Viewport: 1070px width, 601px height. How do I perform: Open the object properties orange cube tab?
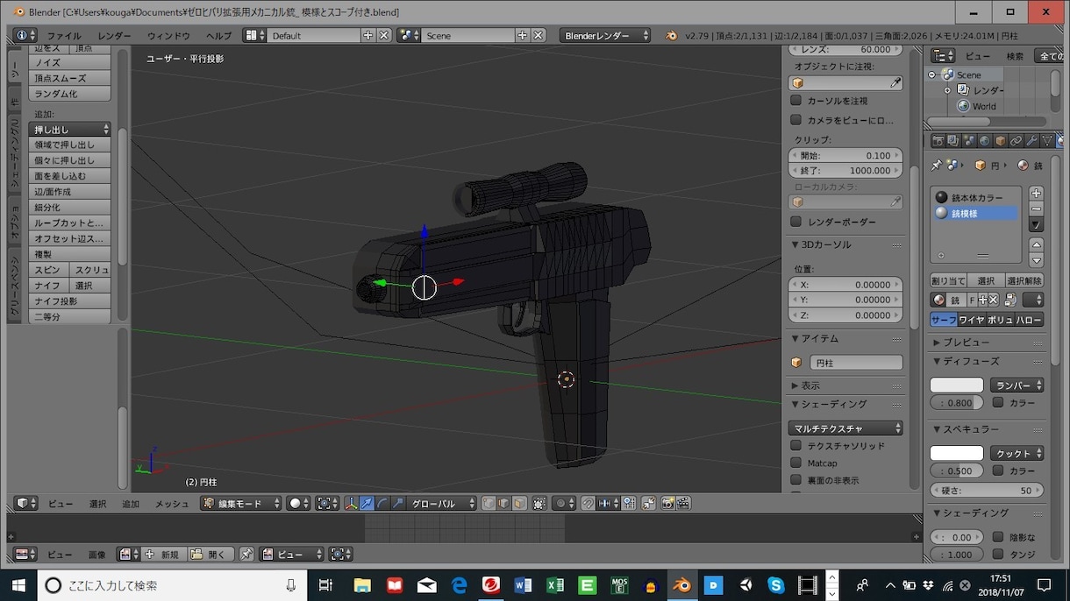pyautogui.click(x=1001, y=140)
